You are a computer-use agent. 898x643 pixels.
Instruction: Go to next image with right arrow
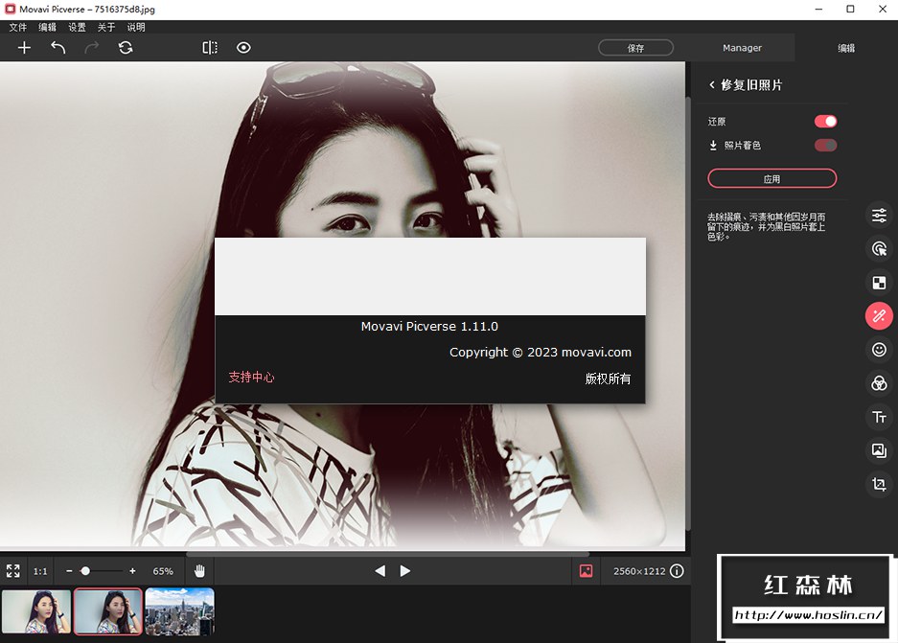[404, 571]
